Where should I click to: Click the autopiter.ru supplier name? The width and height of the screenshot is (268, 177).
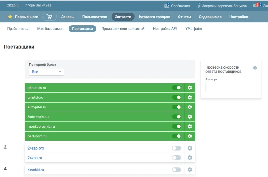click(37, 107)
